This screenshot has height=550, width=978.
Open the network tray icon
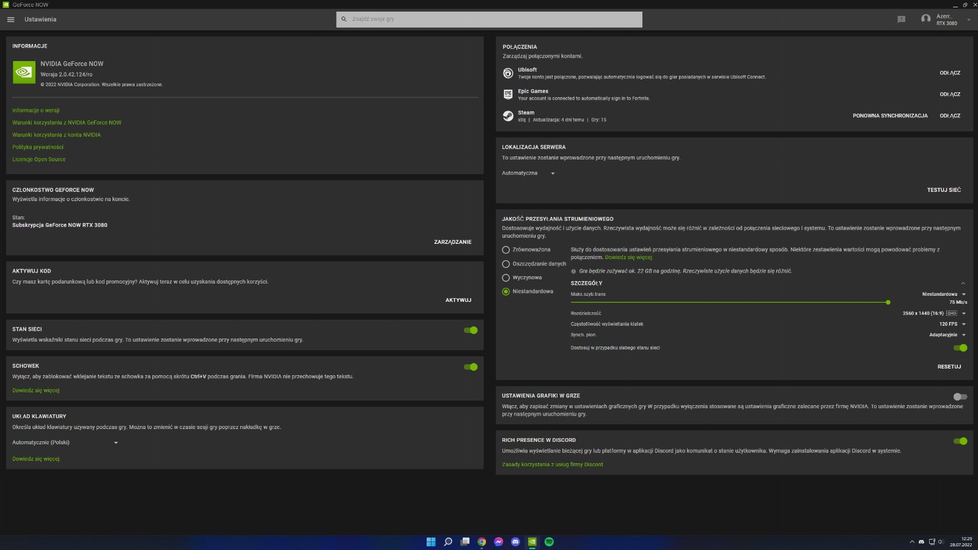pos(932,542)
